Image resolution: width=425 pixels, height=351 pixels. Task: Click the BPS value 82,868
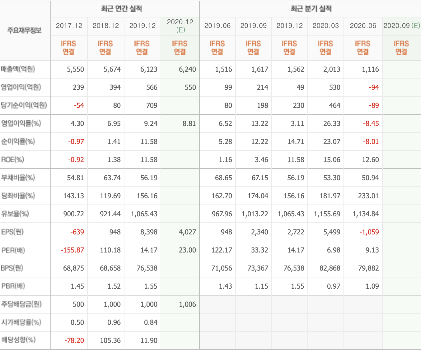(330, 268)
